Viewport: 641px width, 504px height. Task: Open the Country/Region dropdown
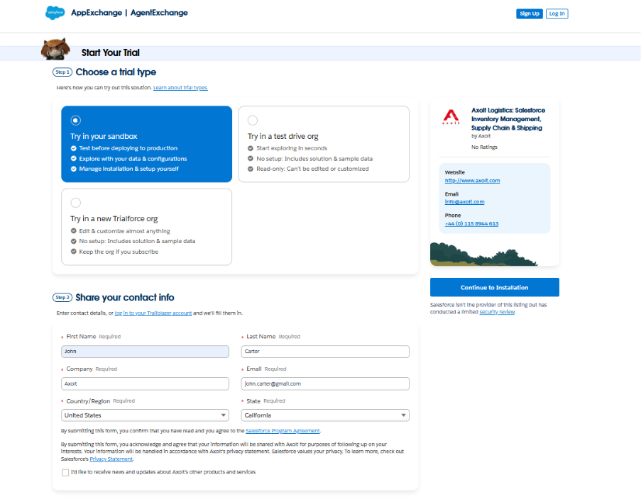145,415
